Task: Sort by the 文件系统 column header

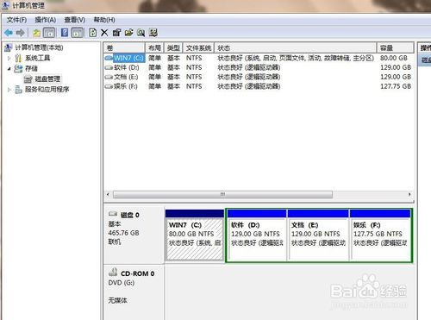Action: pyautogui.click(x=198, y=47)
